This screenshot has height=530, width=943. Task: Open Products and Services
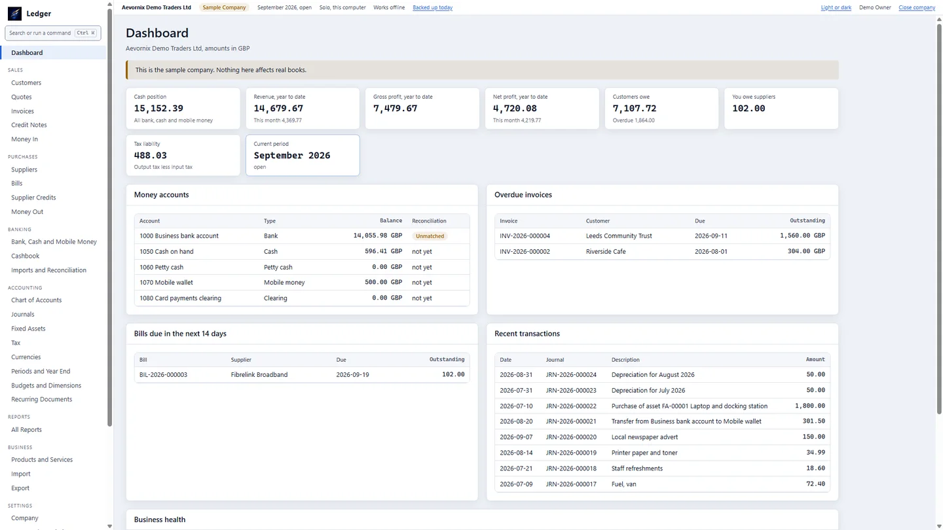(x=42, y=459)
